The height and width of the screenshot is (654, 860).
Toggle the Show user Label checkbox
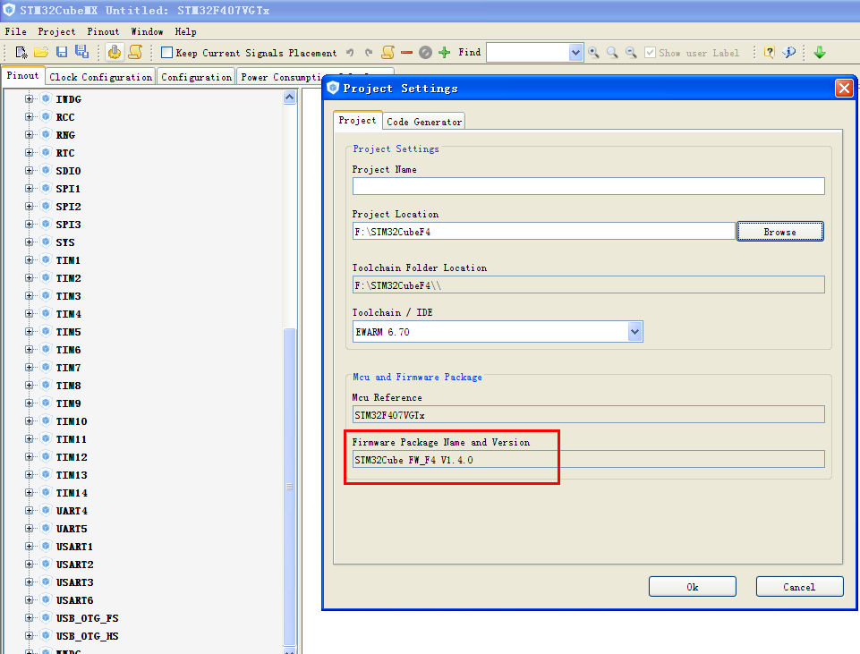pyautogui.click(x=650, y=53)
